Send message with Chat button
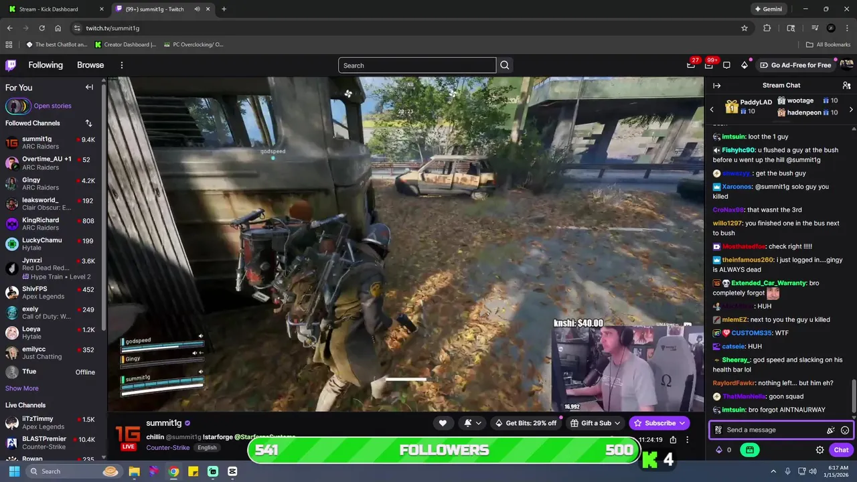857x482 pixels. tap(841, 450)
